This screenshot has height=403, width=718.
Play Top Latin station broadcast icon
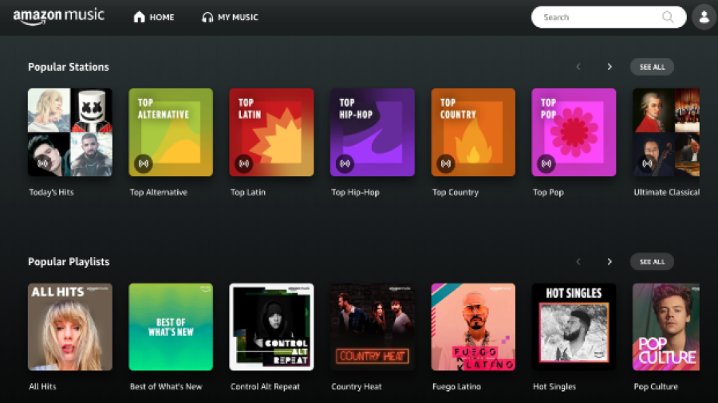(x=244, y=163)
